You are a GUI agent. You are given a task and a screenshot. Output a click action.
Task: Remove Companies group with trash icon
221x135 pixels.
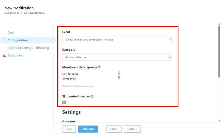click(119, 78)
